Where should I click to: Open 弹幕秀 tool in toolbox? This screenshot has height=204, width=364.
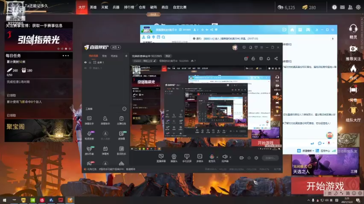pyautogui.click(x=105, y=151)
